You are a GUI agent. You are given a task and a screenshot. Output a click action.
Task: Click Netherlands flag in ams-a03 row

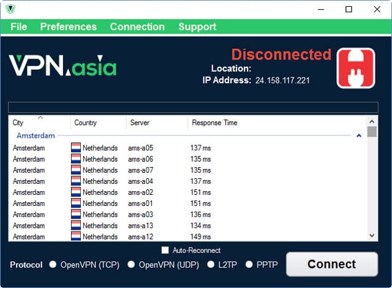[x=76, y=214]
